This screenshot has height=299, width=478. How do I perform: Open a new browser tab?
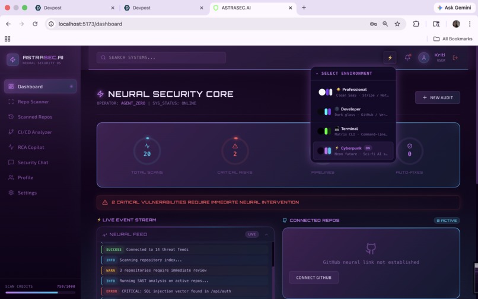(304, 8)
